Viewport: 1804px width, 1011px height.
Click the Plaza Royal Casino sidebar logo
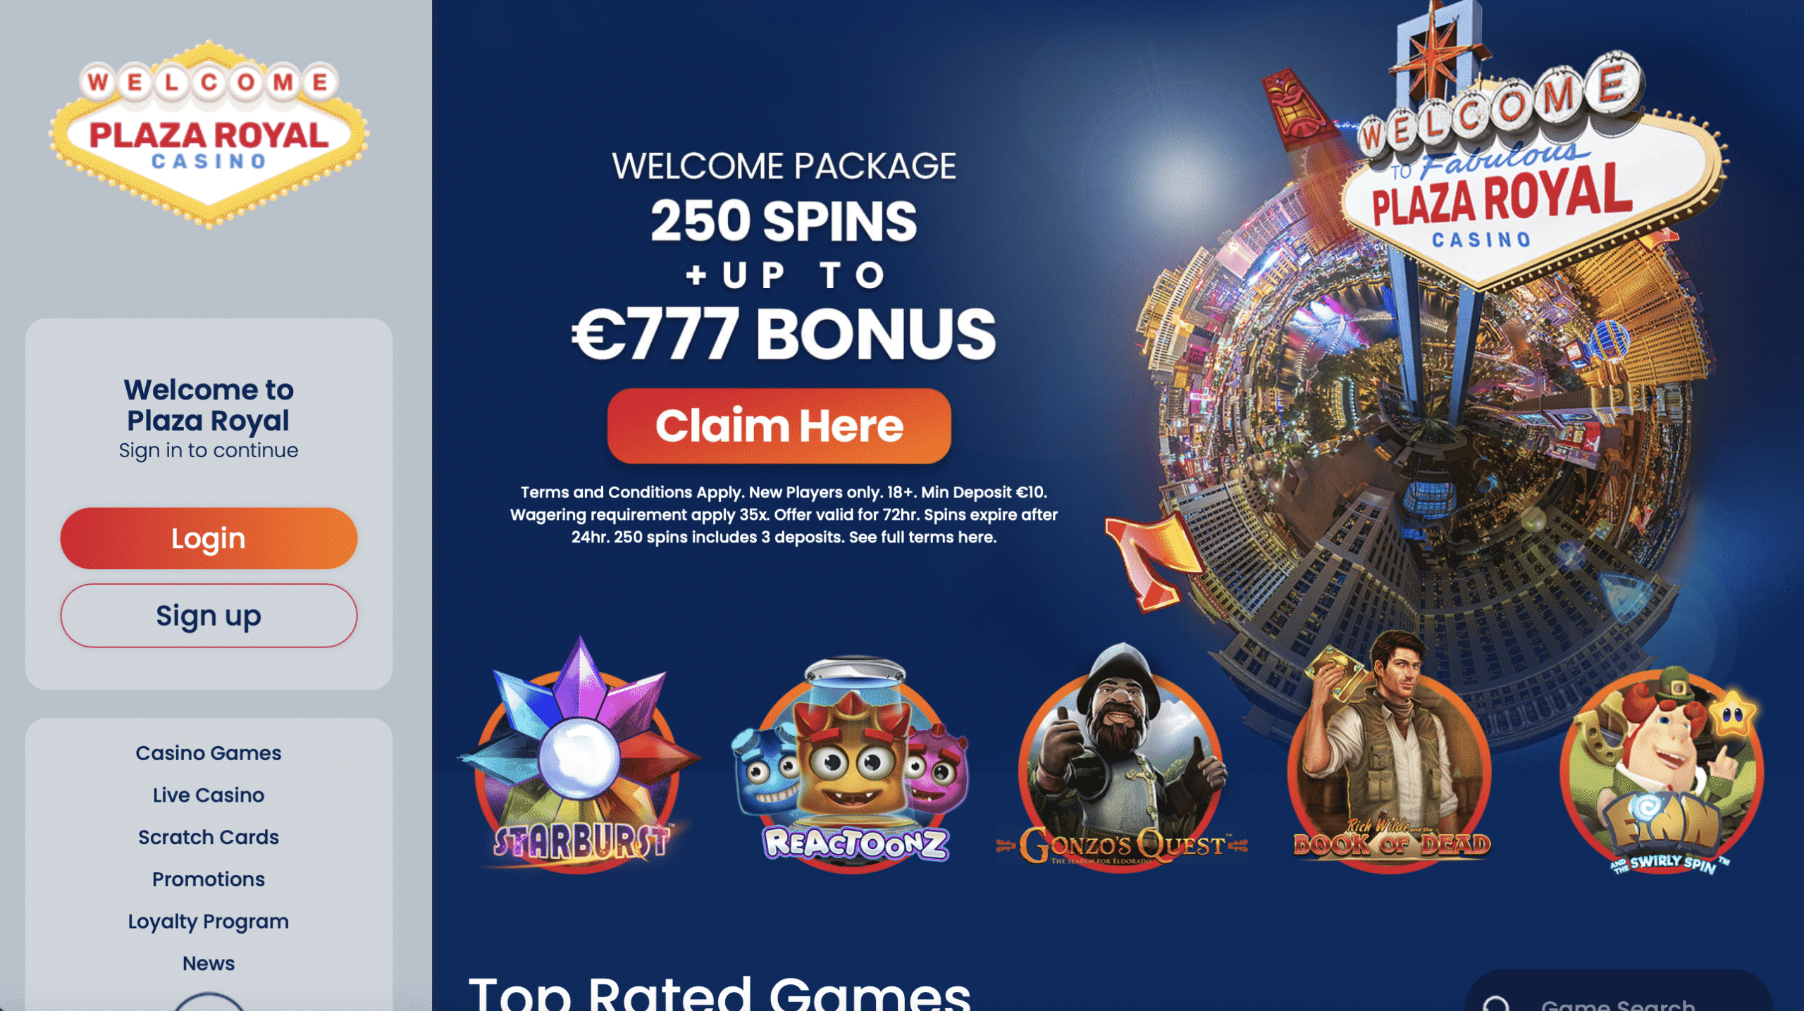(x=209, y=134)
